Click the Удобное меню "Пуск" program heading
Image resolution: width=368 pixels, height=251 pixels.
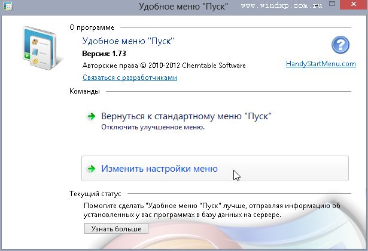(x=128, y=41)
